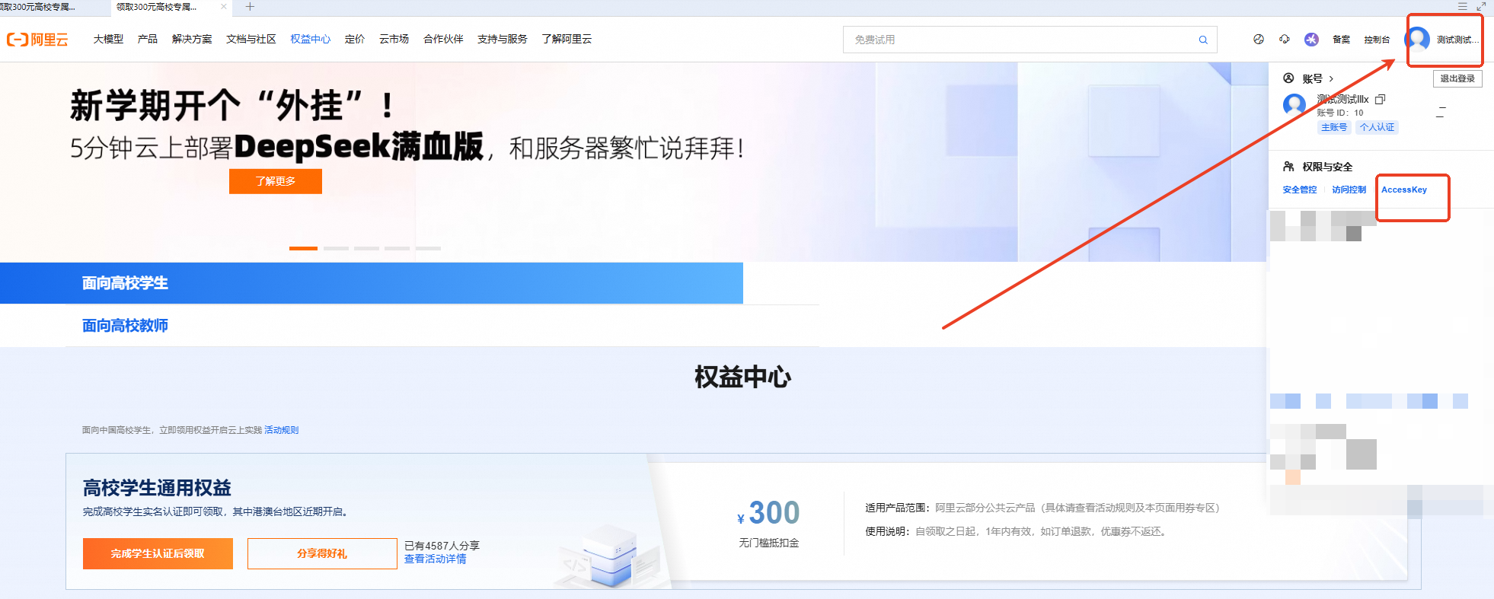Select the first orange carousel indicator
This screenshot has height=599, width=1494.
click(x=303, y=248)
